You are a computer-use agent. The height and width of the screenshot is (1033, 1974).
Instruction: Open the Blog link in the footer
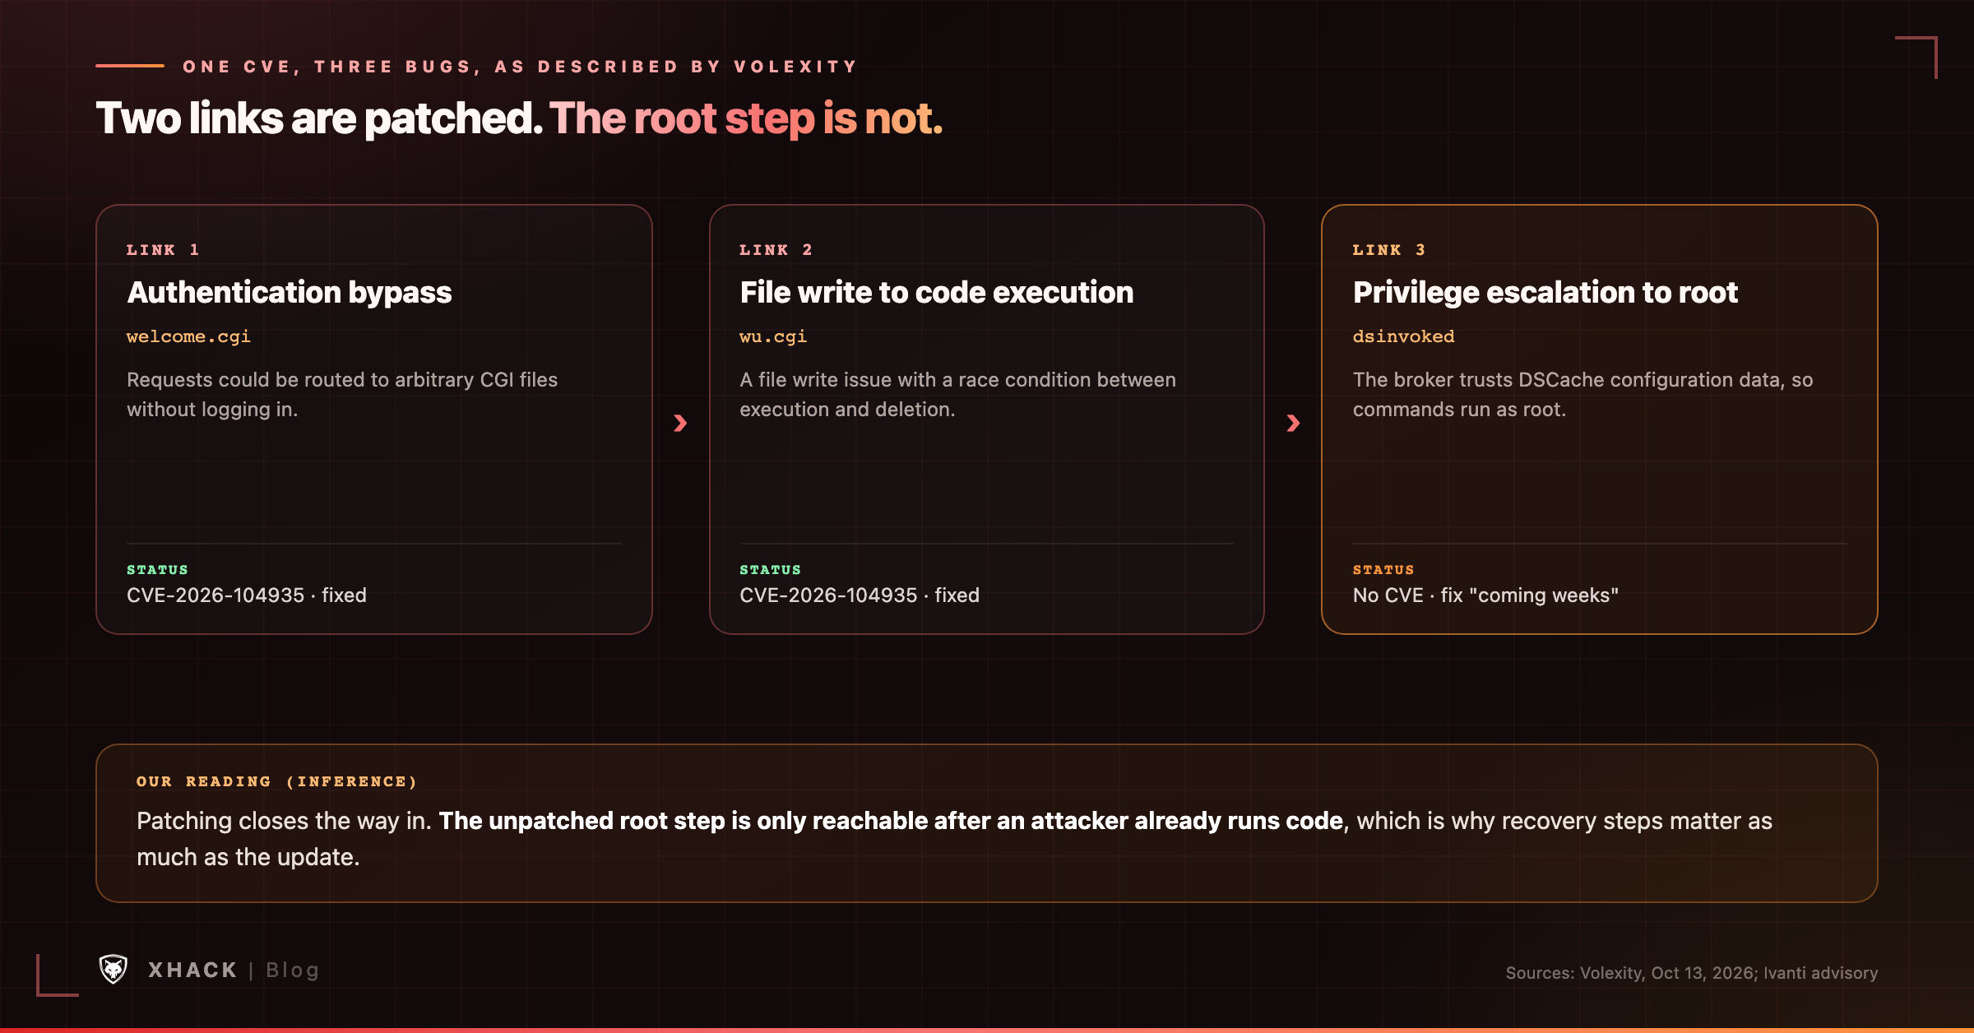click(x=292, y=970)
